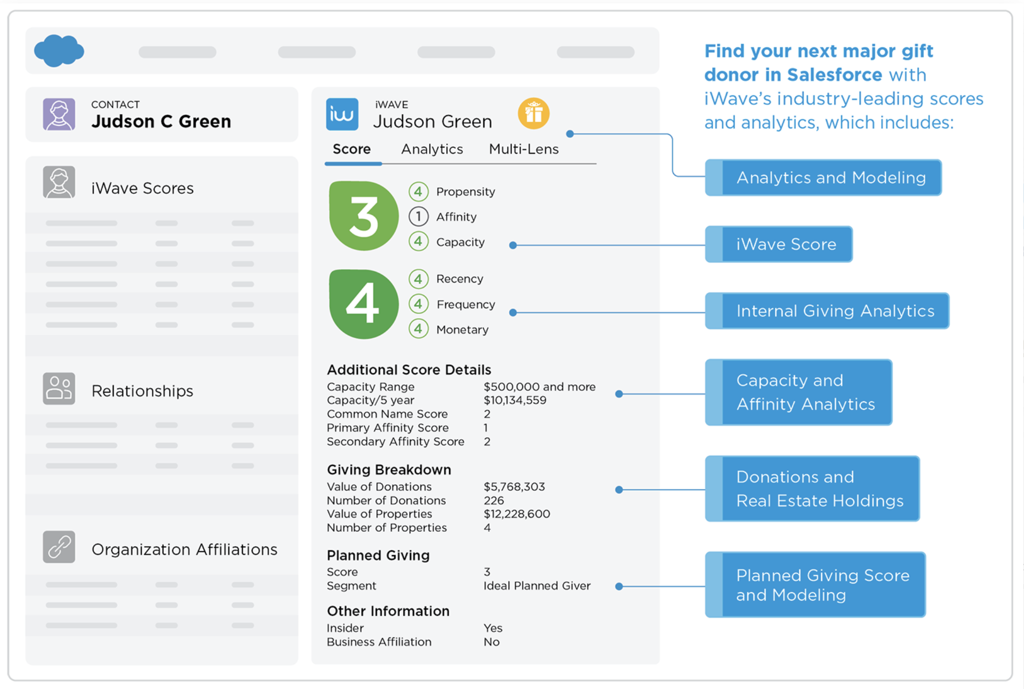This screenshot has width=1024, height=689.
Task: Click the large green score 4 badge
Action: [363, 304]
